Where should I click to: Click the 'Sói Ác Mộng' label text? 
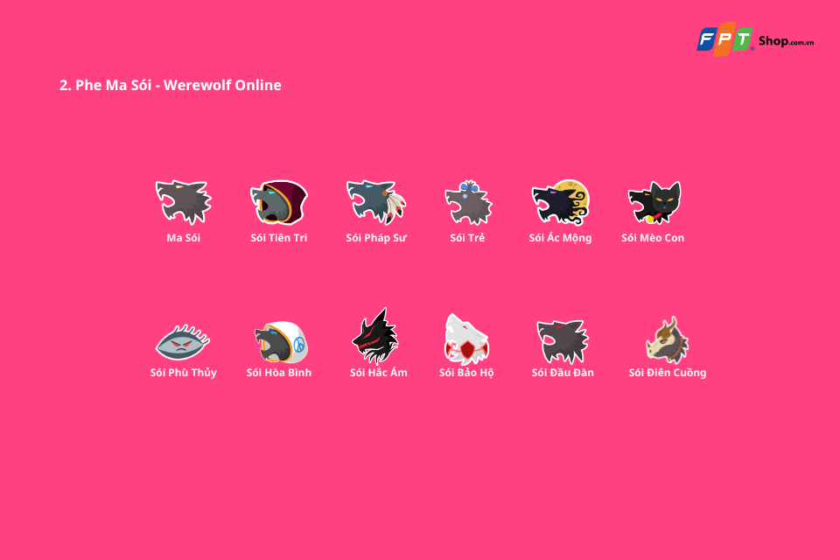560,238
